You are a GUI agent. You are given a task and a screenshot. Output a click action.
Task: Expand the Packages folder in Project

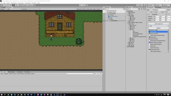tap(127, 47)
